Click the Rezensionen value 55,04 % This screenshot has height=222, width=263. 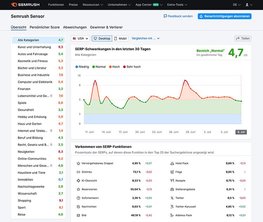(x=135, y=189)
